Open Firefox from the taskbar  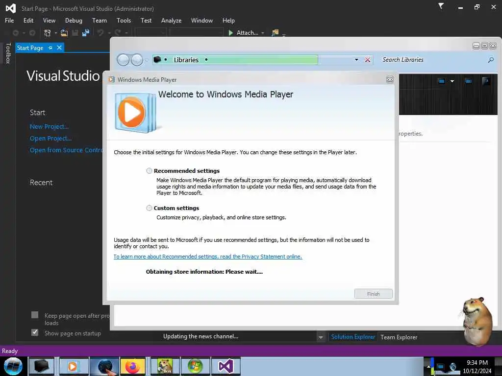pyautogui.click(x=133, y=366)
